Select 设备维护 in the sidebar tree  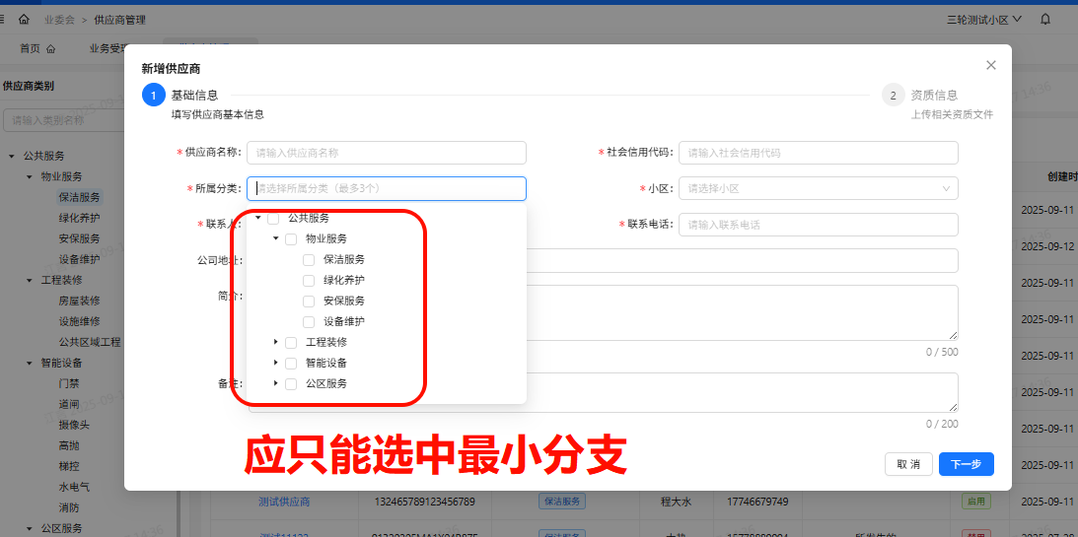tap(80, 259)
